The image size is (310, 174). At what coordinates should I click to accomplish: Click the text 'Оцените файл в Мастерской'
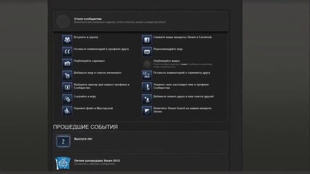click(93, 108)
